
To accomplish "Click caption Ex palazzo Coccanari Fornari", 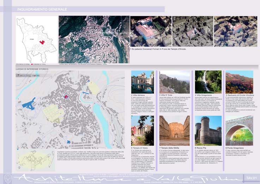I will [158, 49].
